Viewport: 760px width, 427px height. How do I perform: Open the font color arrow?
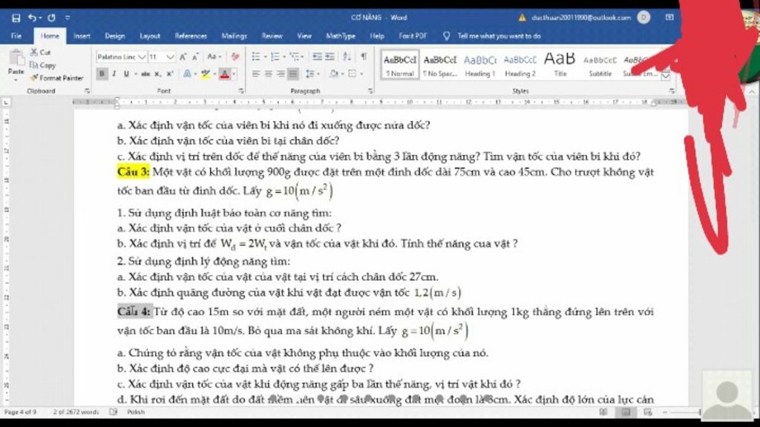click(234, 74)
